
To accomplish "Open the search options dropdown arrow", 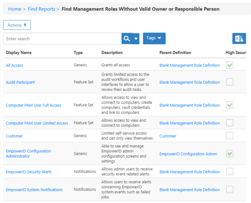I will pos(136,39).
